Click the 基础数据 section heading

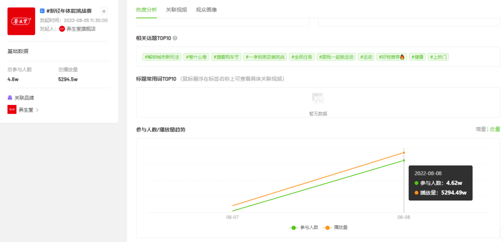(18, 51)
